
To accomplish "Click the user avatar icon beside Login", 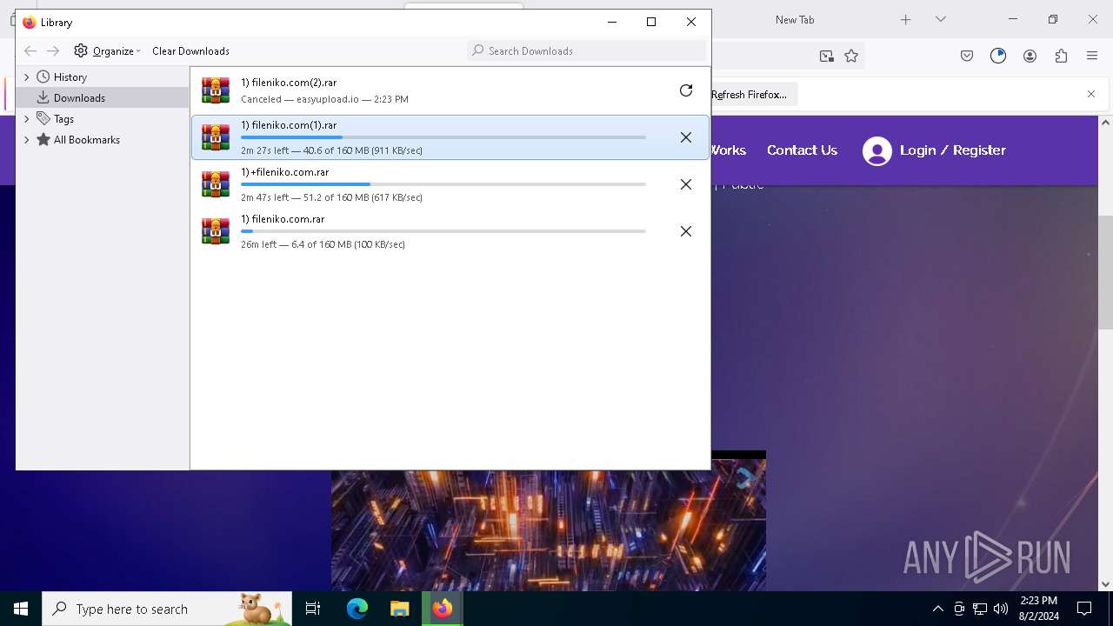I will [x=877, y=151].
